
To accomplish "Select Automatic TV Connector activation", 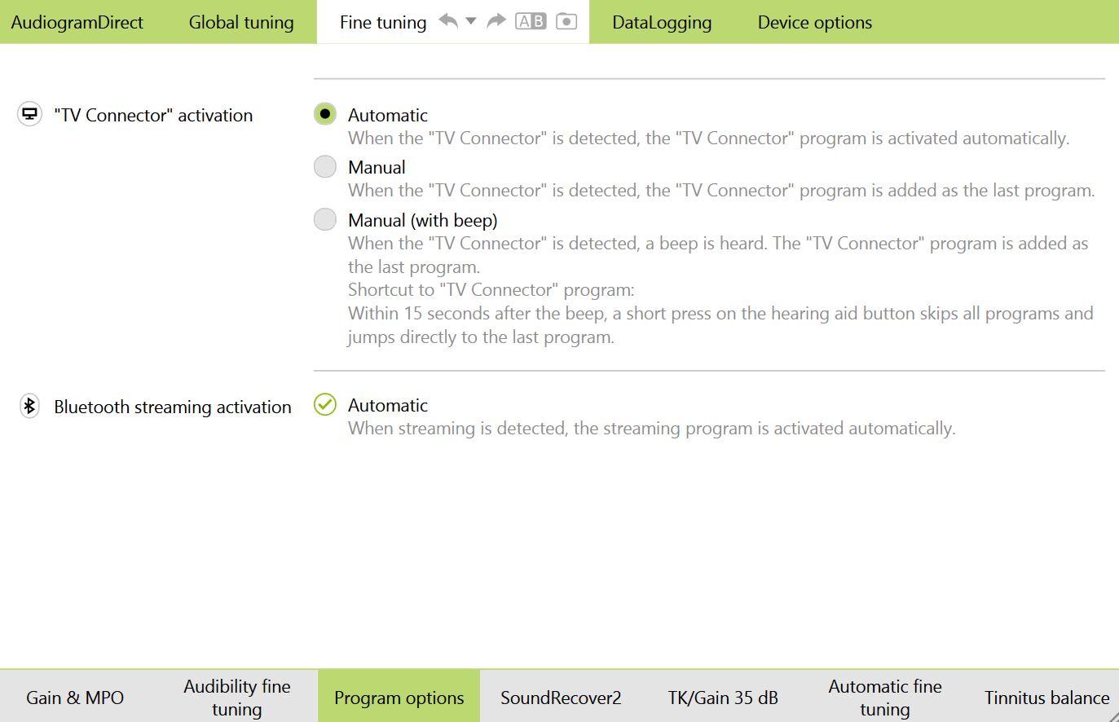I will [325, 114].
